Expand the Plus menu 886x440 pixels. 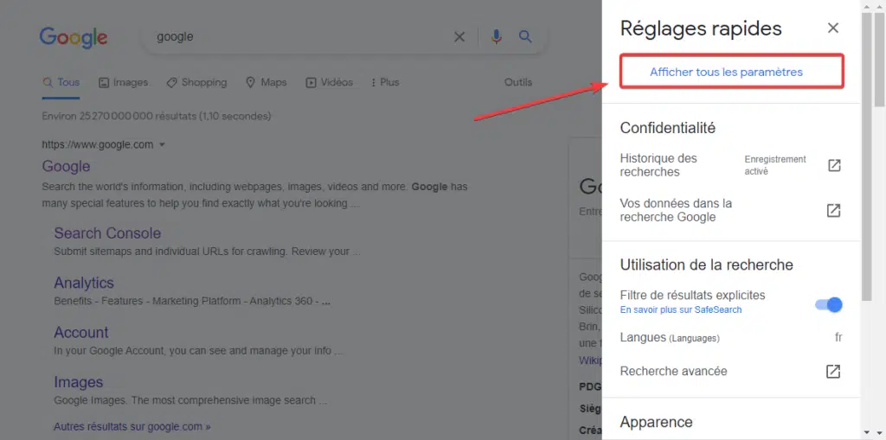(x=385, y=82)
